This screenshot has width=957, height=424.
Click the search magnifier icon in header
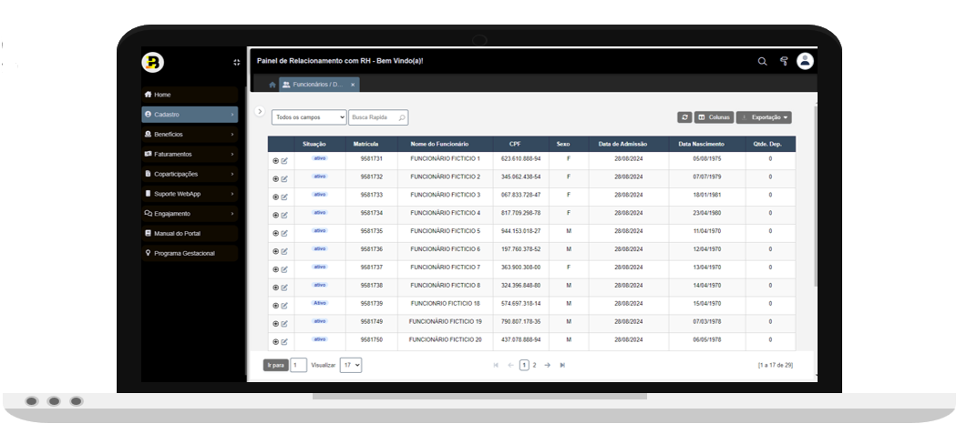click(763, 62)
